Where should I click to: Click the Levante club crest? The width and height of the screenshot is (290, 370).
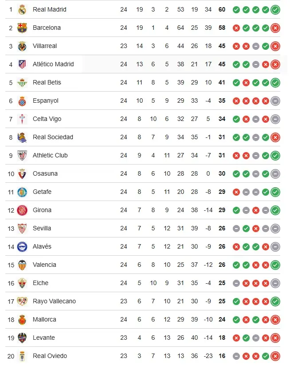click(x=22, y=338)
